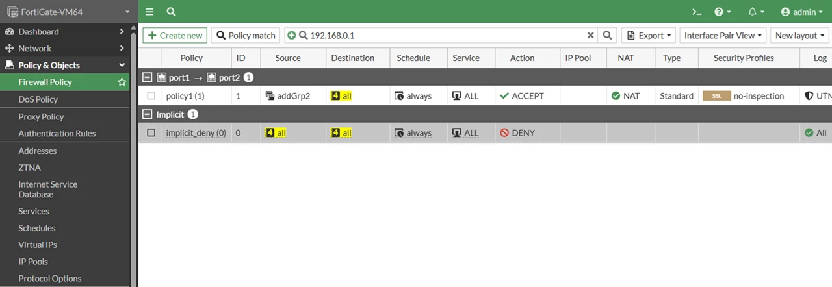Click the ALL service icon in policy1 row

point(457,96)
